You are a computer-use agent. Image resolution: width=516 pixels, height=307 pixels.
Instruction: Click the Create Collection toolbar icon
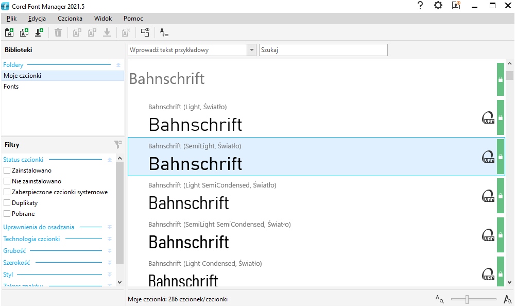(x=24, y=32)
